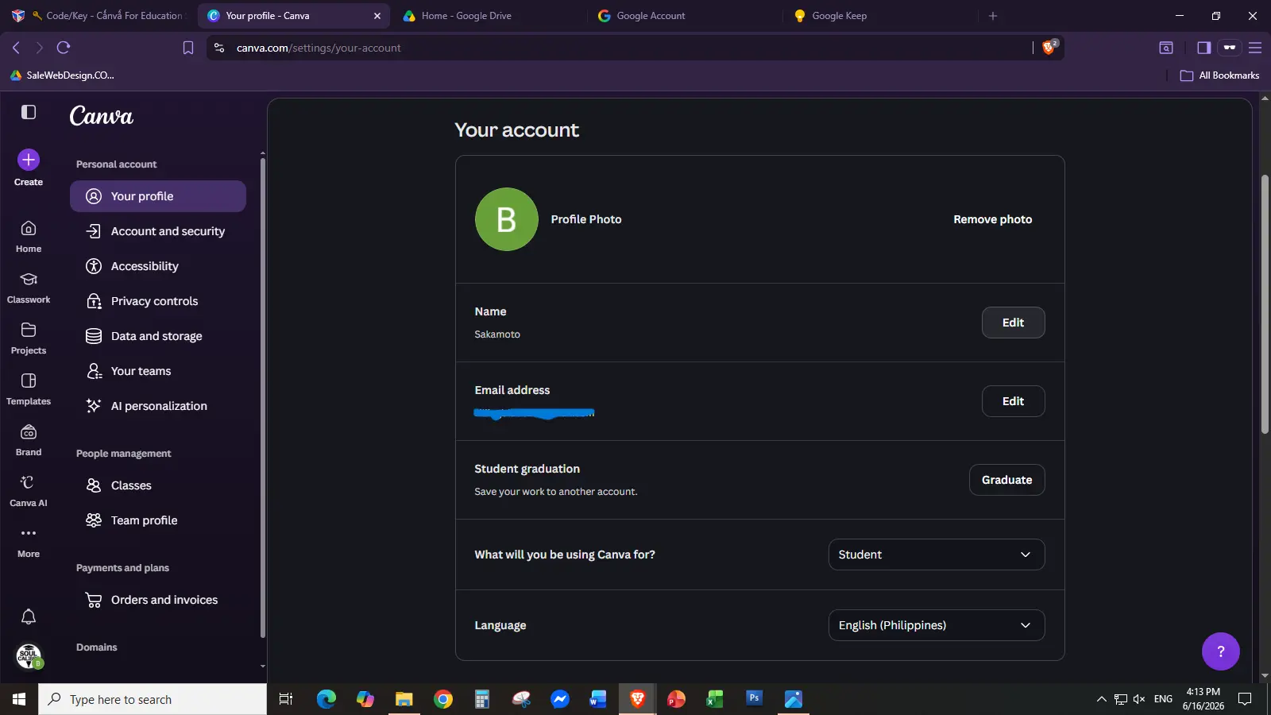The image size is (1271, 715).
Task: Click the Graduate button
Action: coord(1006,480)
